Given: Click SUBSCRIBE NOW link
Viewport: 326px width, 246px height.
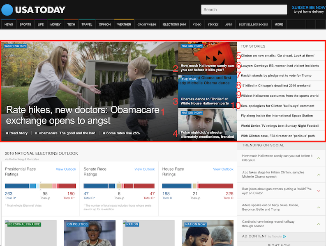Looking at the screenshot, I should [309, 7].
